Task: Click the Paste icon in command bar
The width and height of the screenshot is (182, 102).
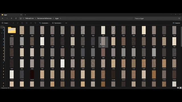Action: coord(22,23)
